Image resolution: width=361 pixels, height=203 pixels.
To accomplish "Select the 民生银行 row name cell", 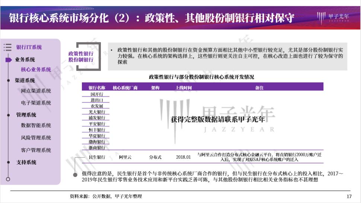I will point(97,157).
